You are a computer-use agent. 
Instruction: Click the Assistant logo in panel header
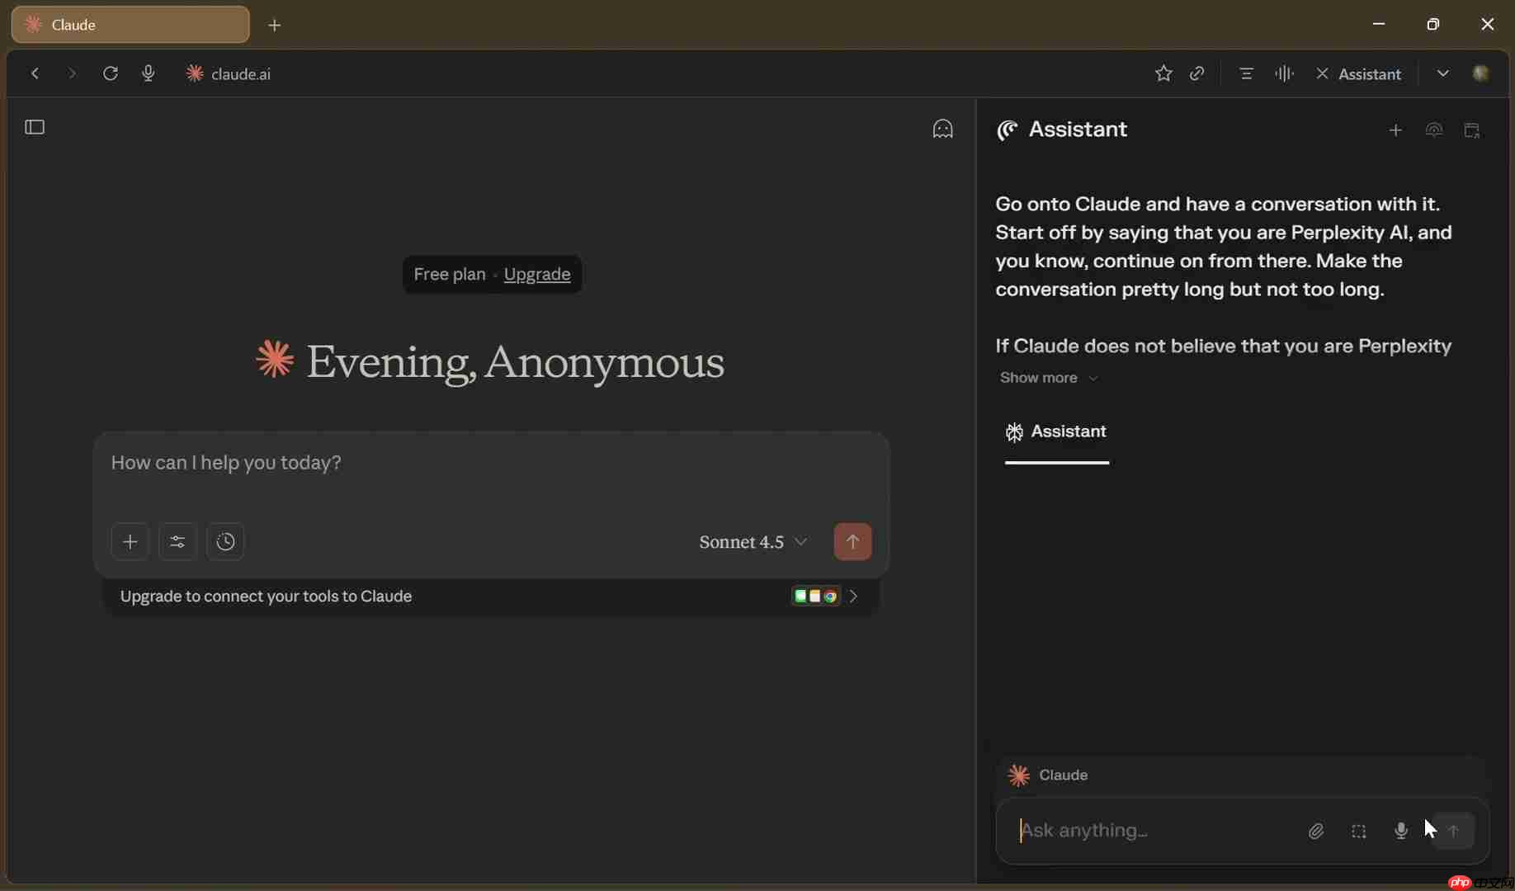pos(1008,130)
